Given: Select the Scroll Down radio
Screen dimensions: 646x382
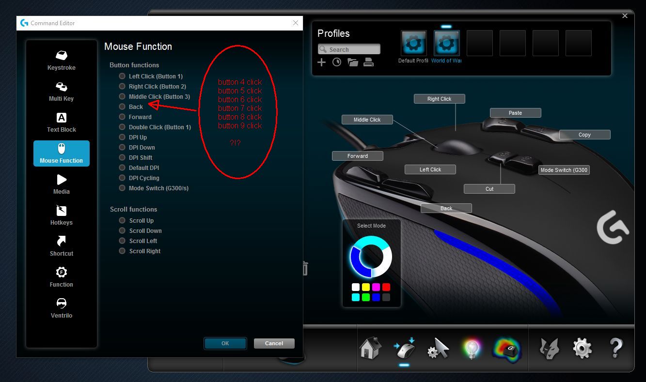Looking at the screenshot, I should point(122,230).
